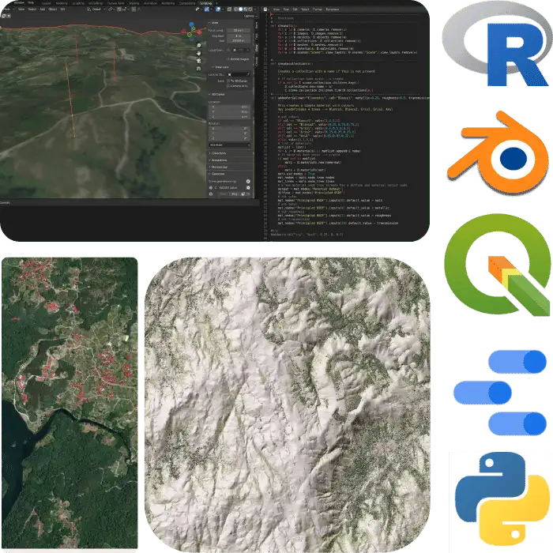
Task: Switch perspective/orthographic view icon
Action: (198, 69)
